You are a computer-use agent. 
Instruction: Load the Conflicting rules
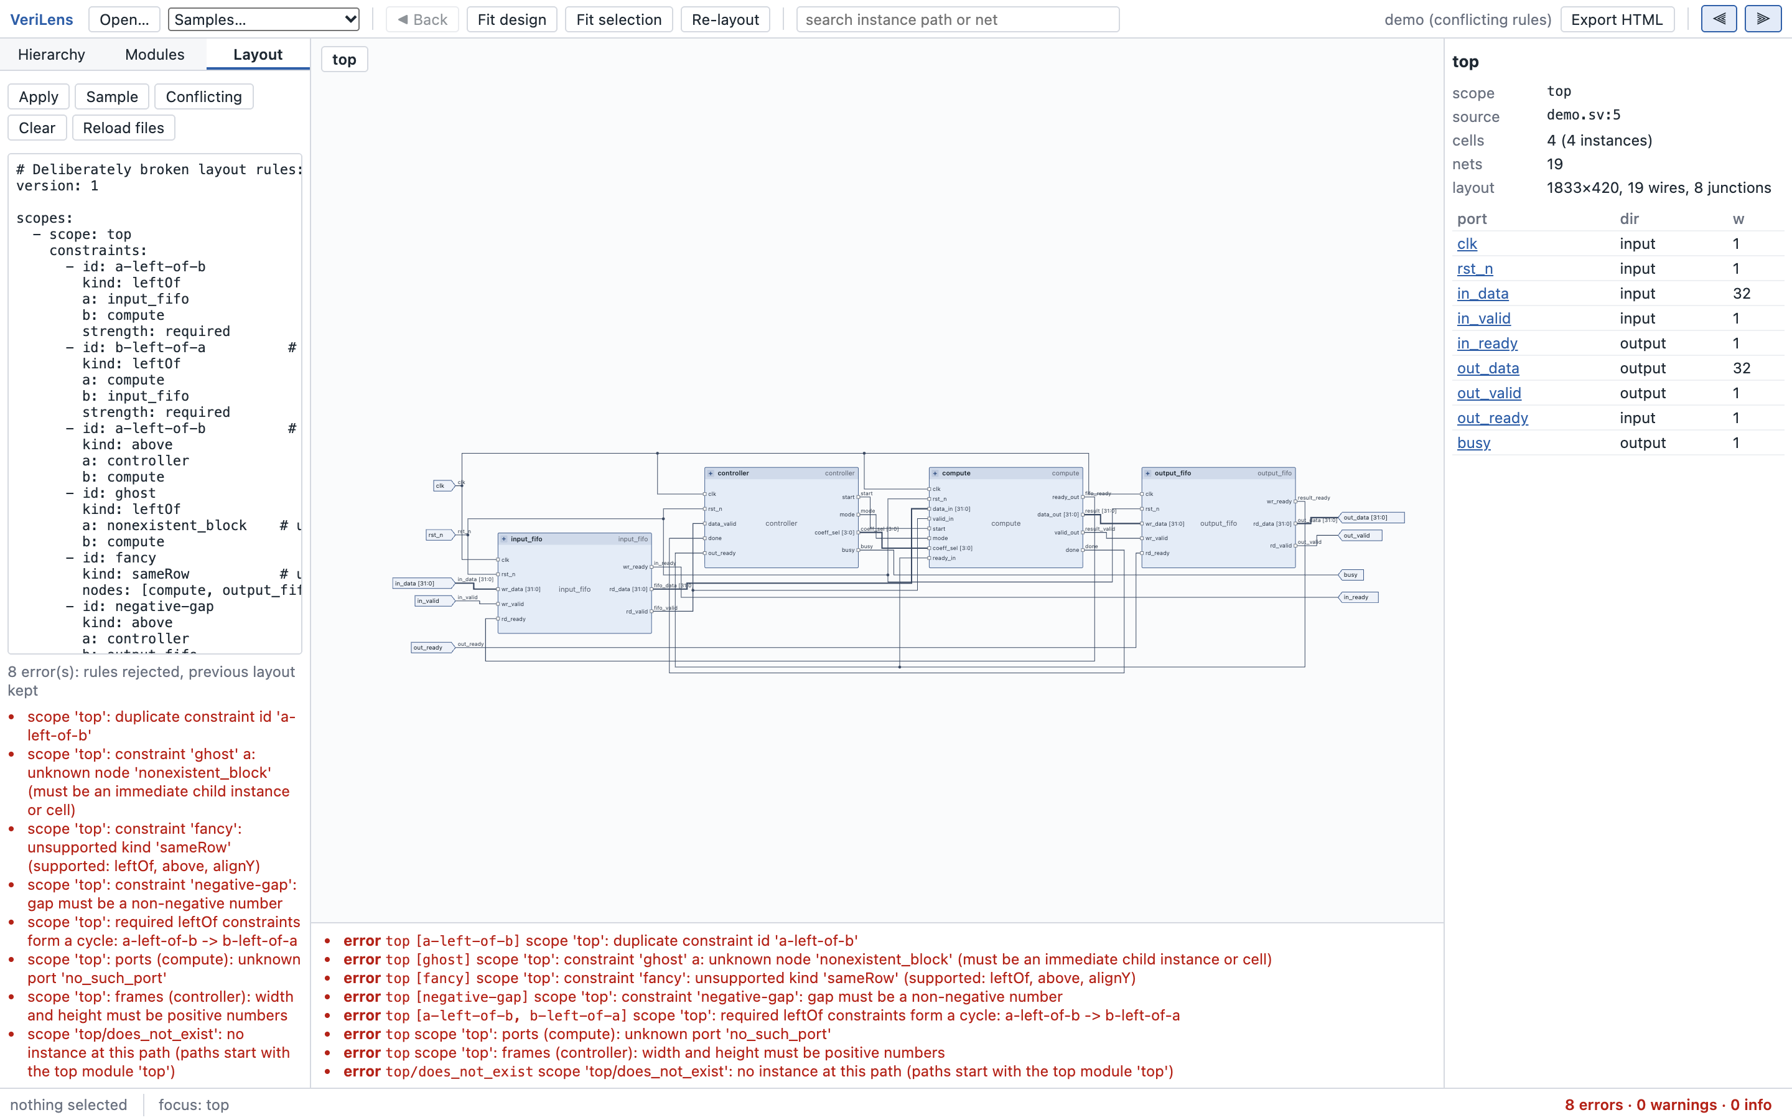click(x=203, y=97)
